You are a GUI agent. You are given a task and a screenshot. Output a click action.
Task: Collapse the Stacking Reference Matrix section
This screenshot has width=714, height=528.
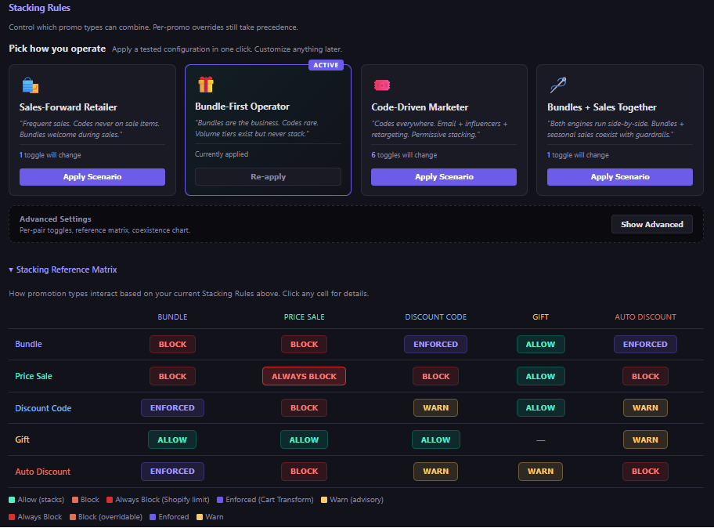pos(63,269)
